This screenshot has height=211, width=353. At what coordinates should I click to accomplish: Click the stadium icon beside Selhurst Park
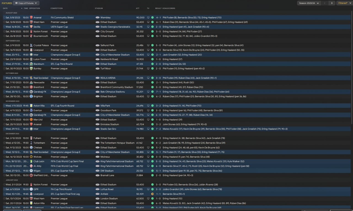[x=97, y=45]
